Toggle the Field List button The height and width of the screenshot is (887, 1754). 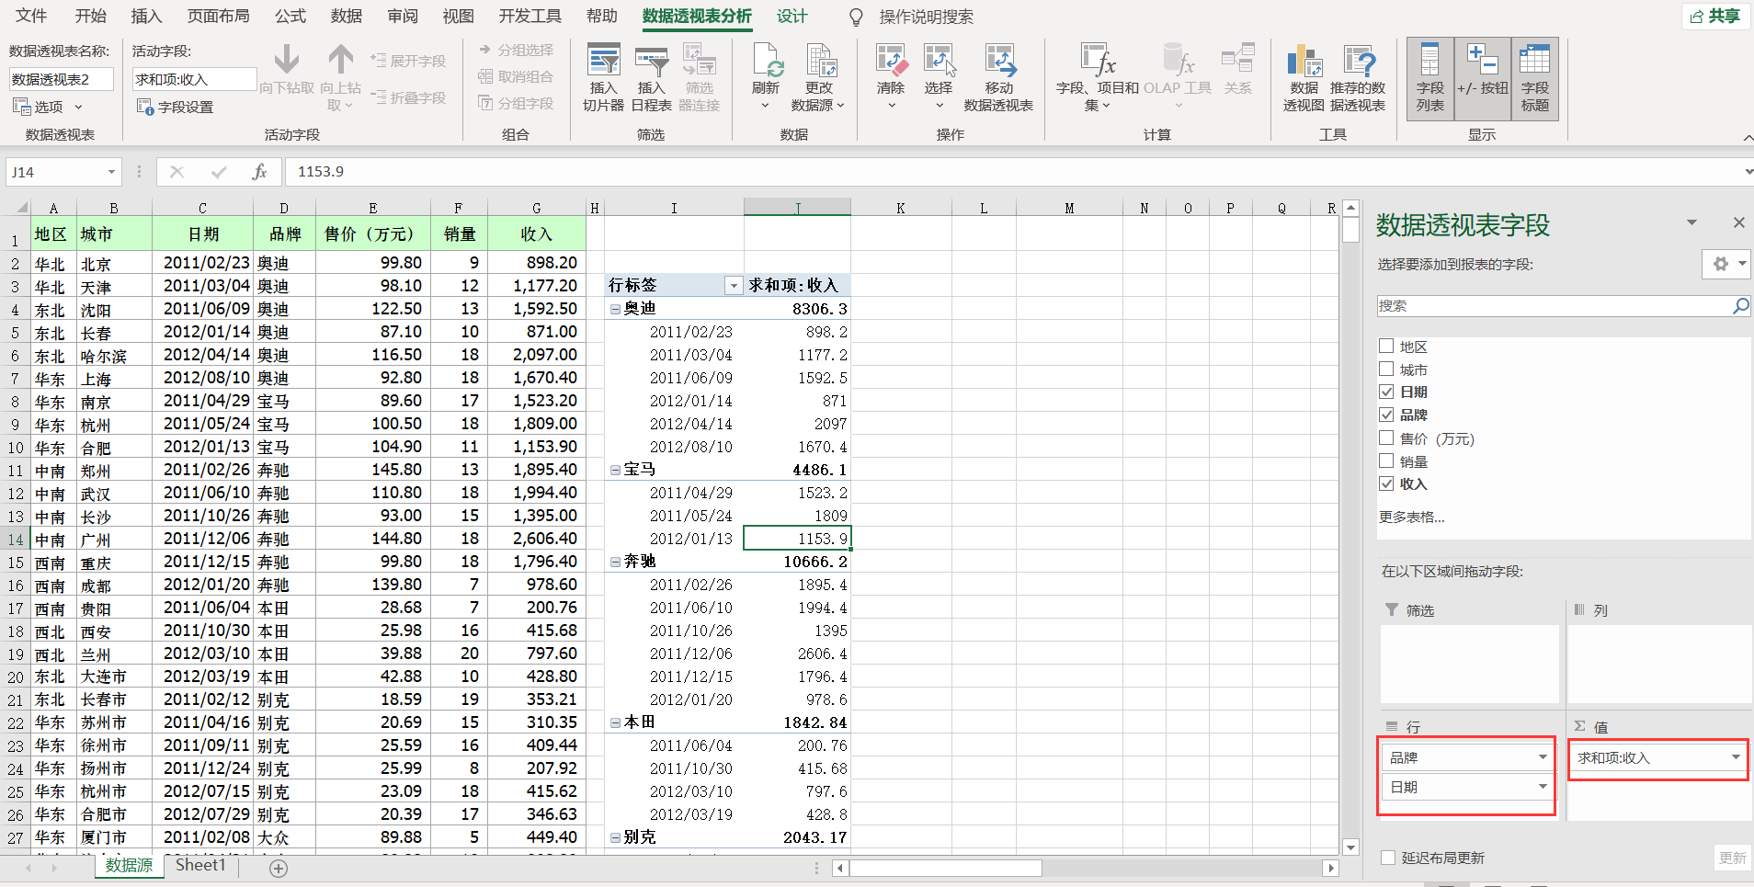click(x=1430, y=79)
